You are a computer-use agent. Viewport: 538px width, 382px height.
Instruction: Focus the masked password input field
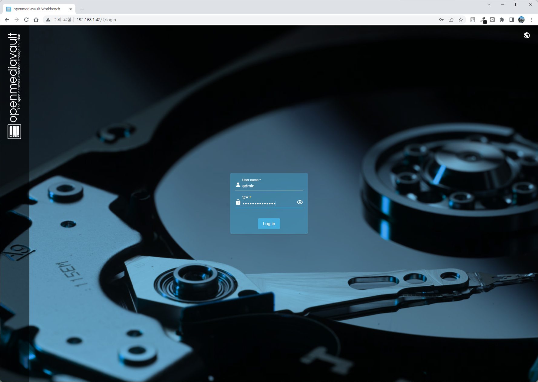(269, 203)
